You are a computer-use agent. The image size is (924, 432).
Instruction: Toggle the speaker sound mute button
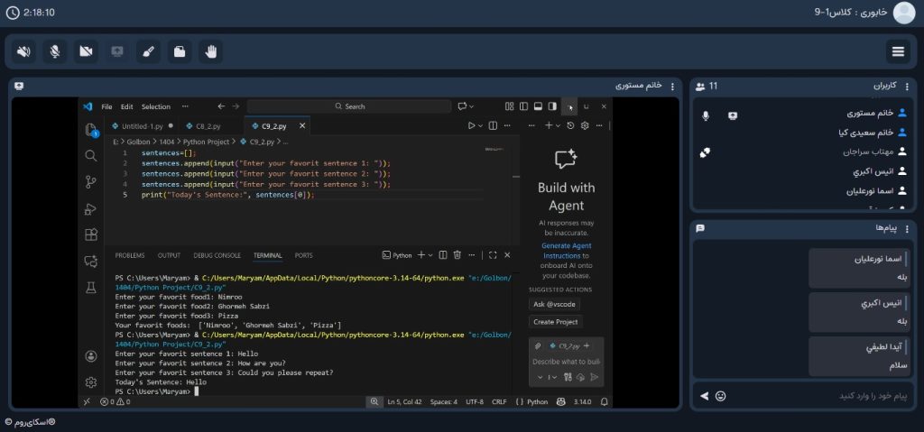click(23, 51)
